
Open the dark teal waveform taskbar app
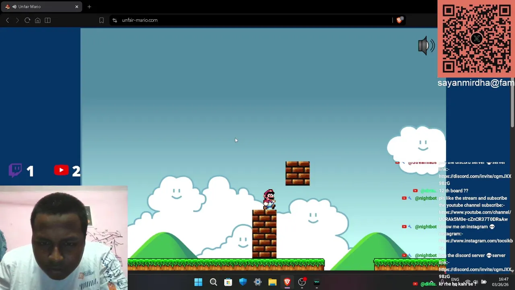pyautogui.click(x=317, y=282)
